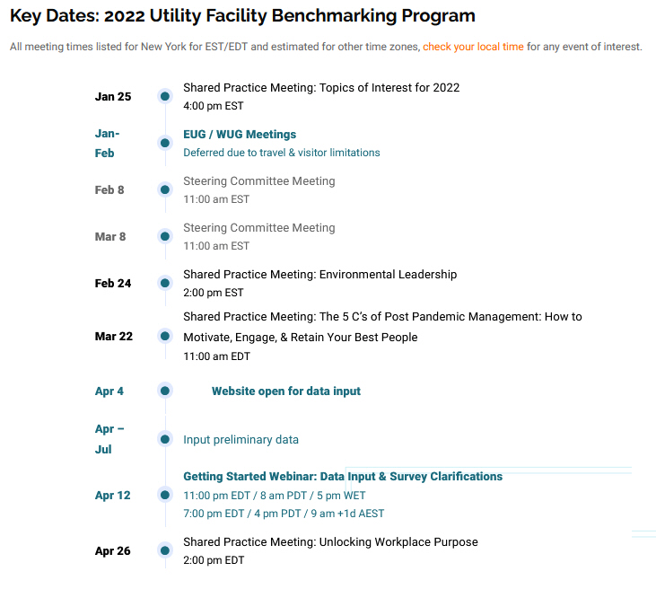Open the 'check your local time' link
This screenshot has width=656, height=589.
click(x=473, y=47)
